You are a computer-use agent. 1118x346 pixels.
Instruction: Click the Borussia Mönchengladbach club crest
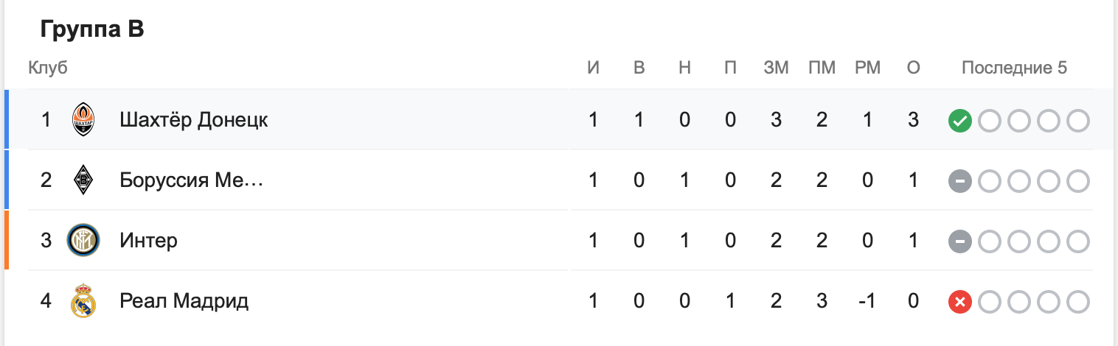(83, 180)
